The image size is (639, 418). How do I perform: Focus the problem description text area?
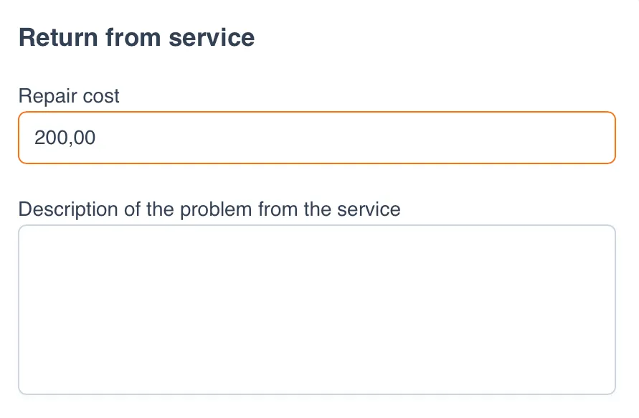tap(316, 310)
